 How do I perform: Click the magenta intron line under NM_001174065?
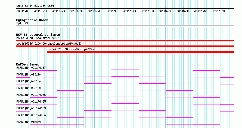pos(125,104)
